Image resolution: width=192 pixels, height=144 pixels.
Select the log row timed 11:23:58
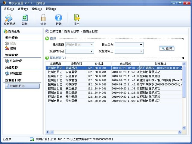click(x=114, y=92)
